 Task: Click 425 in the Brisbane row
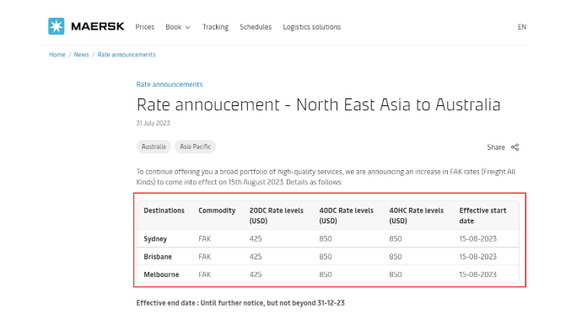coord(256,257)
